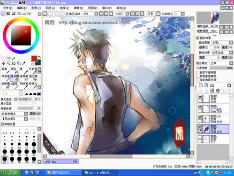
Task: Create a new linework layer
Action: coord(206,85)
